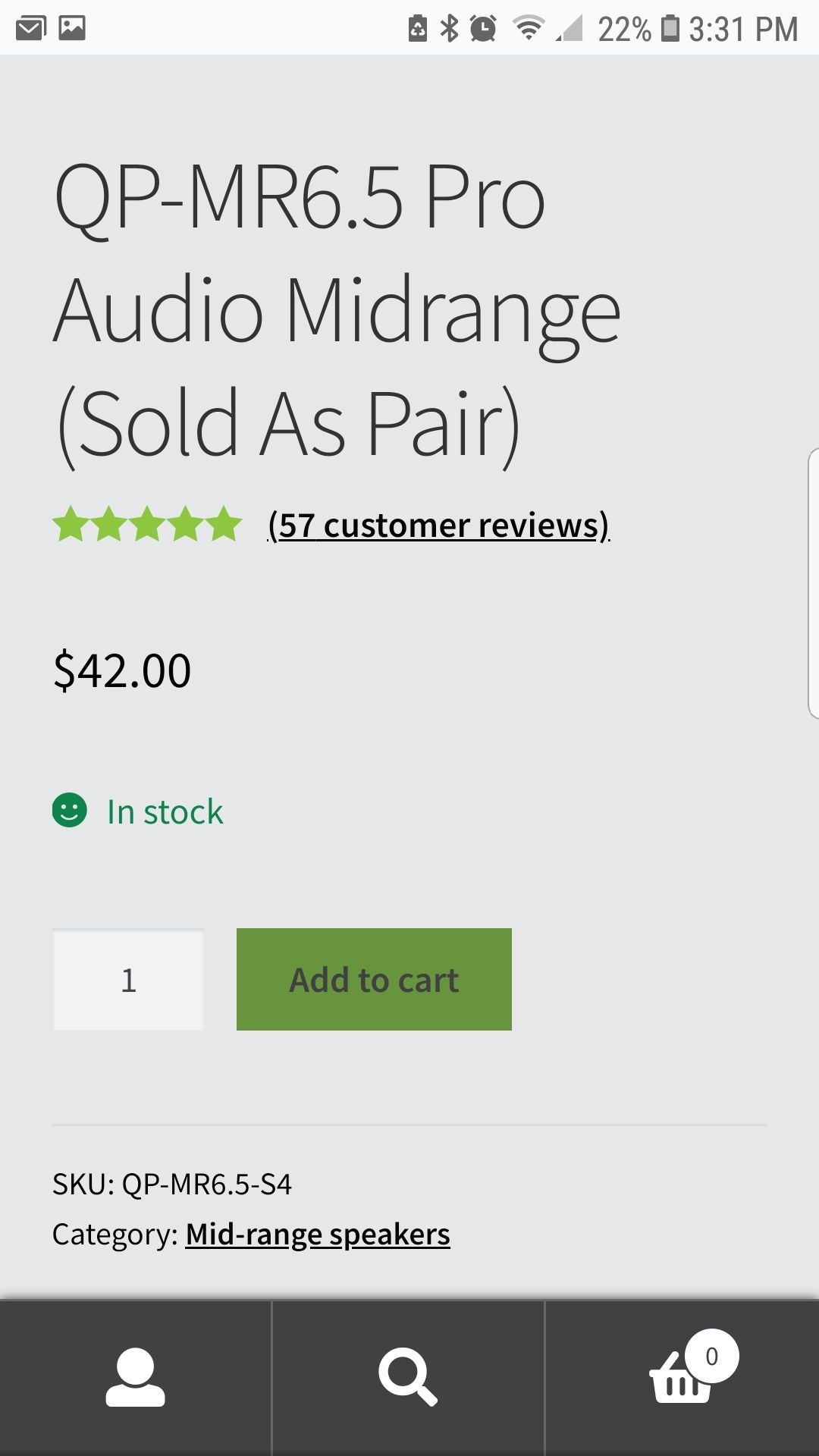819x1456 pixels.
Task: Tap the Wi-Fi status icon
Action: pyautogui.click(x=529, y=29)
